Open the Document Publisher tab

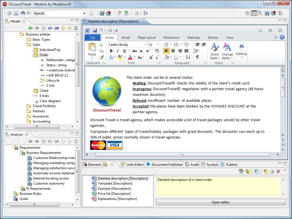pos(164,164)
